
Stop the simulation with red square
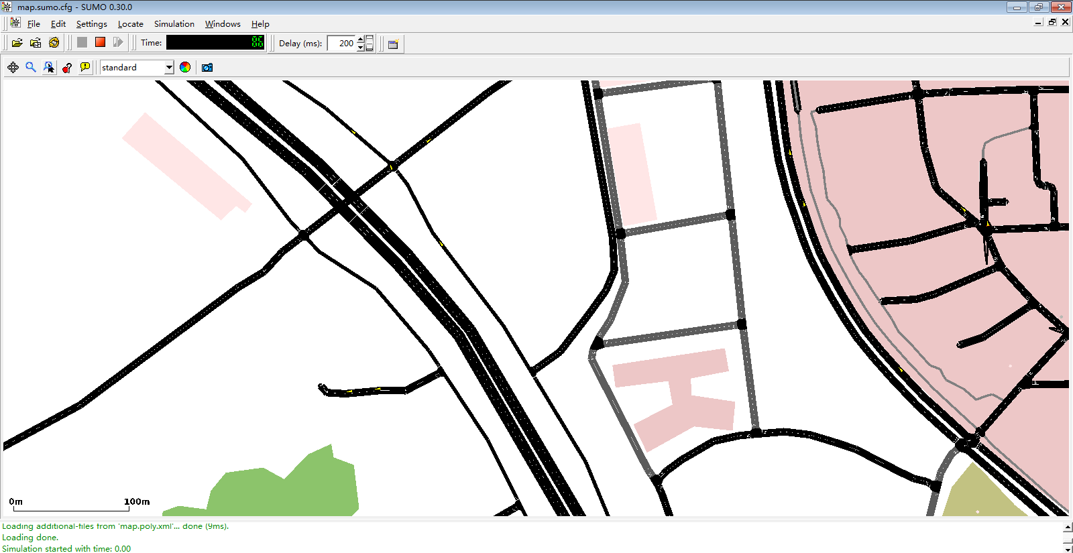tap(100, 42)
